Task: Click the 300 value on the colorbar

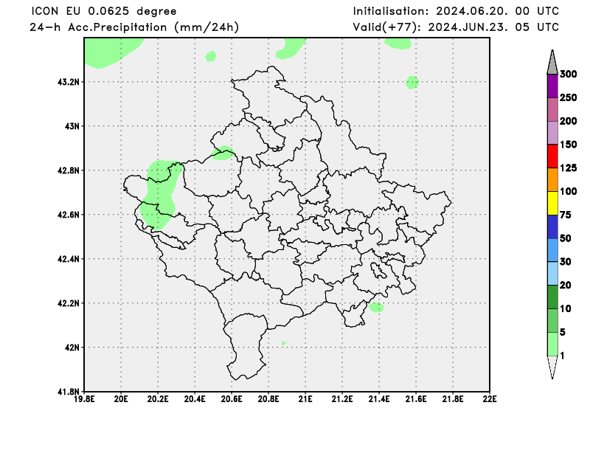Action: [568, 75]
